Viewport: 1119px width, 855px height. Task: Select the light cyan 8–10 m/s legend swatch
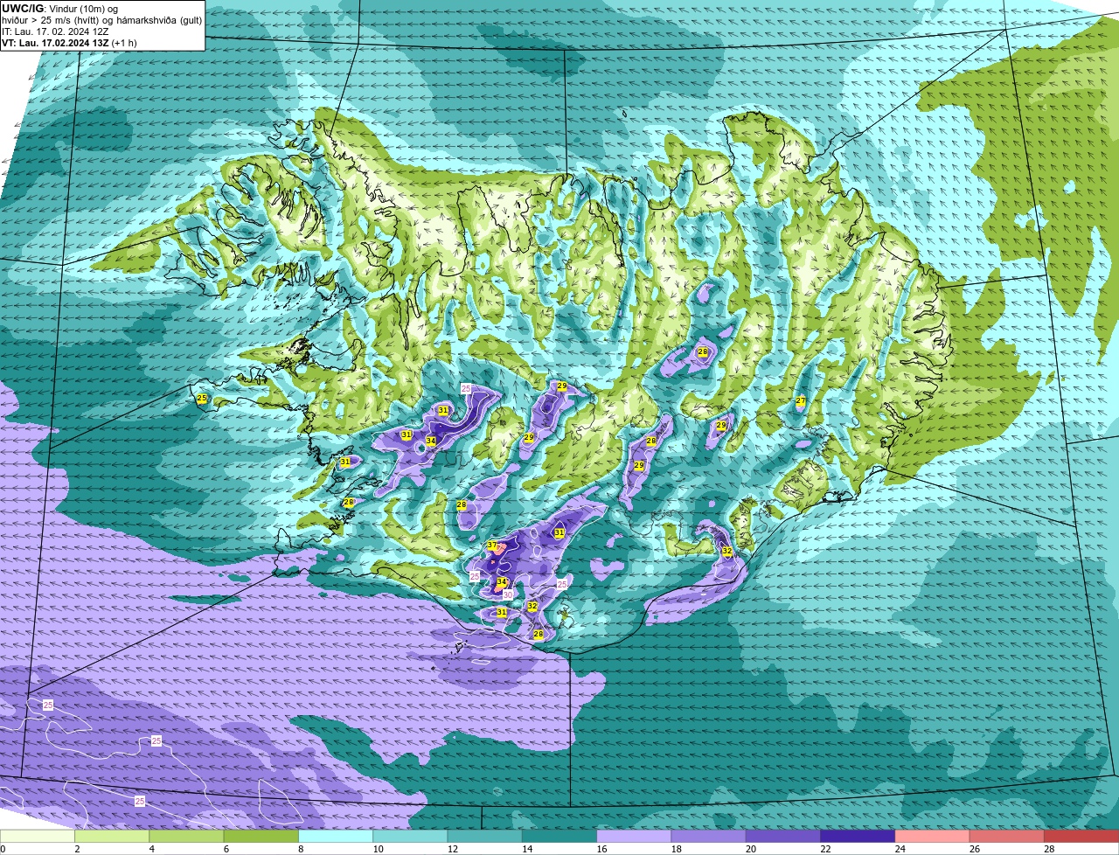click(x=336, y=836)
